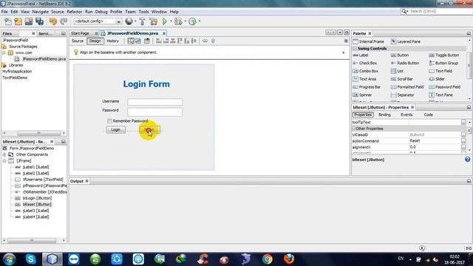473x266 pixels.
Task: Click the Clean and Build Project icon
Action: pyautogui.click(x=153, y=21)
